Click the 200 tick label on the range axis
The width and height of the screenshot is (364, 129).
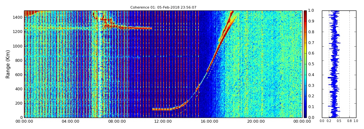point(19,103)
